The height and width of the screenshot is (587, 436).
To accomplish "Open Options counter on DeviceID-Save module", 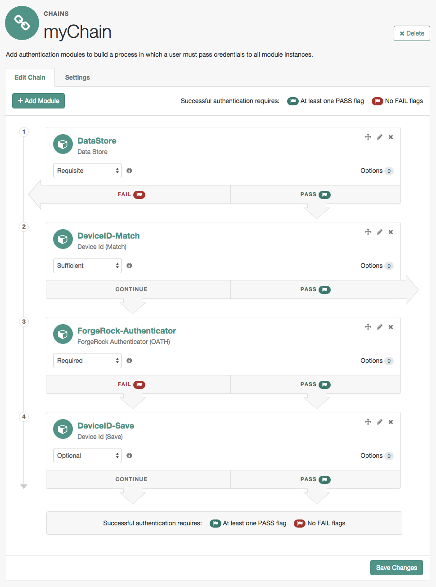I will pos(377,456).
